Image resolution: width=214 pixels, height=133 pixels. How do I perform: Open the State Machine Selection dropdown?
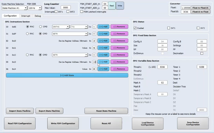14,8
